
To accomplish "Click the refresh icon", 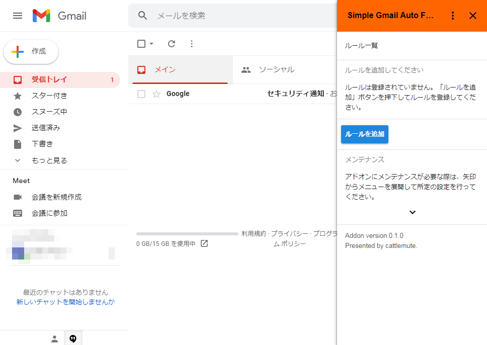I will coord(172,44).
